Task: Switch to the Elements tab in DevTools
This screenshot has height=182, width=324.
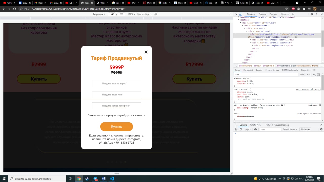Action: click(x=251, y=14)
